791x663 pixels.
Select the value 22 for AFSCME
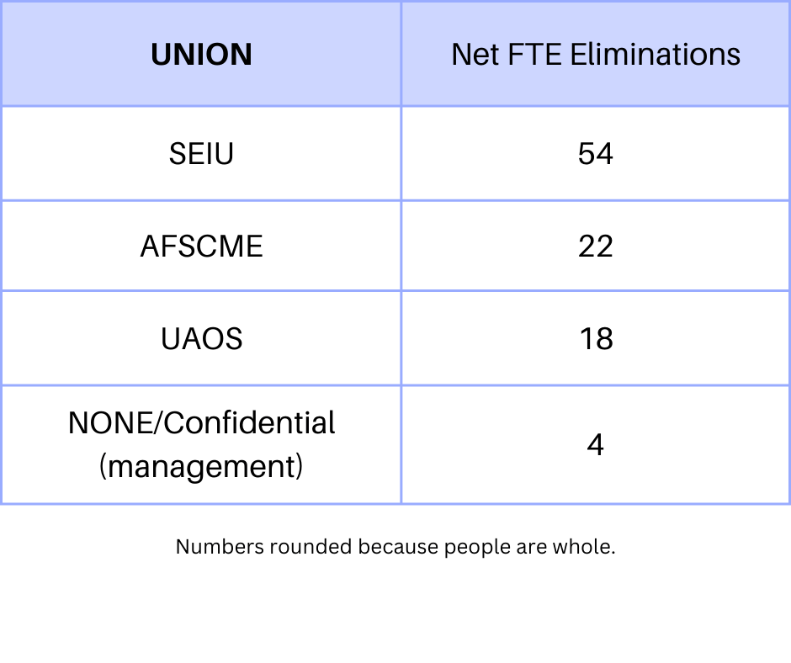[x=595, y=247]
